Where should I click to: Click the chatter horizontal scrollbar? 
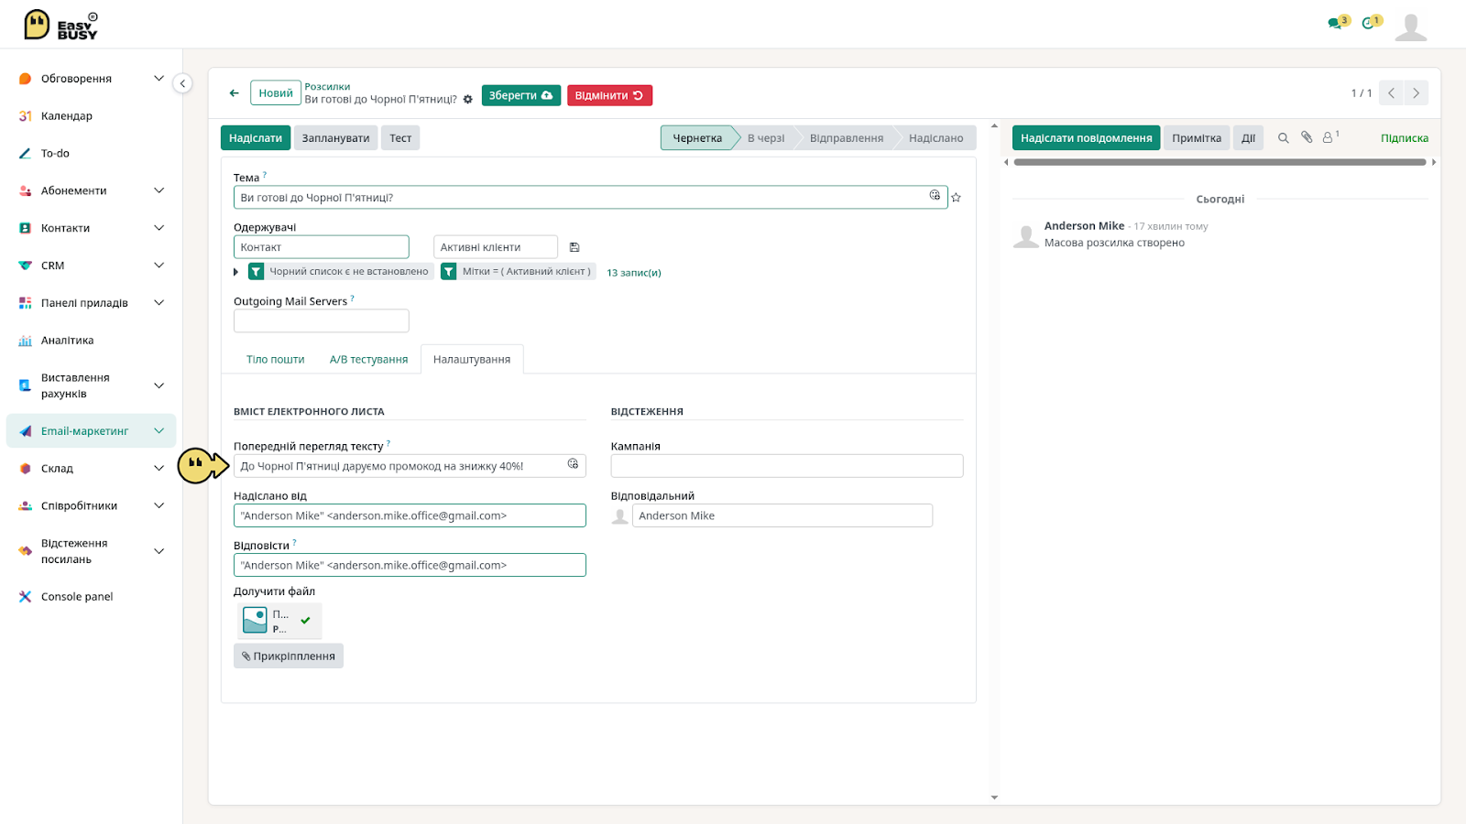[1220, 162]
